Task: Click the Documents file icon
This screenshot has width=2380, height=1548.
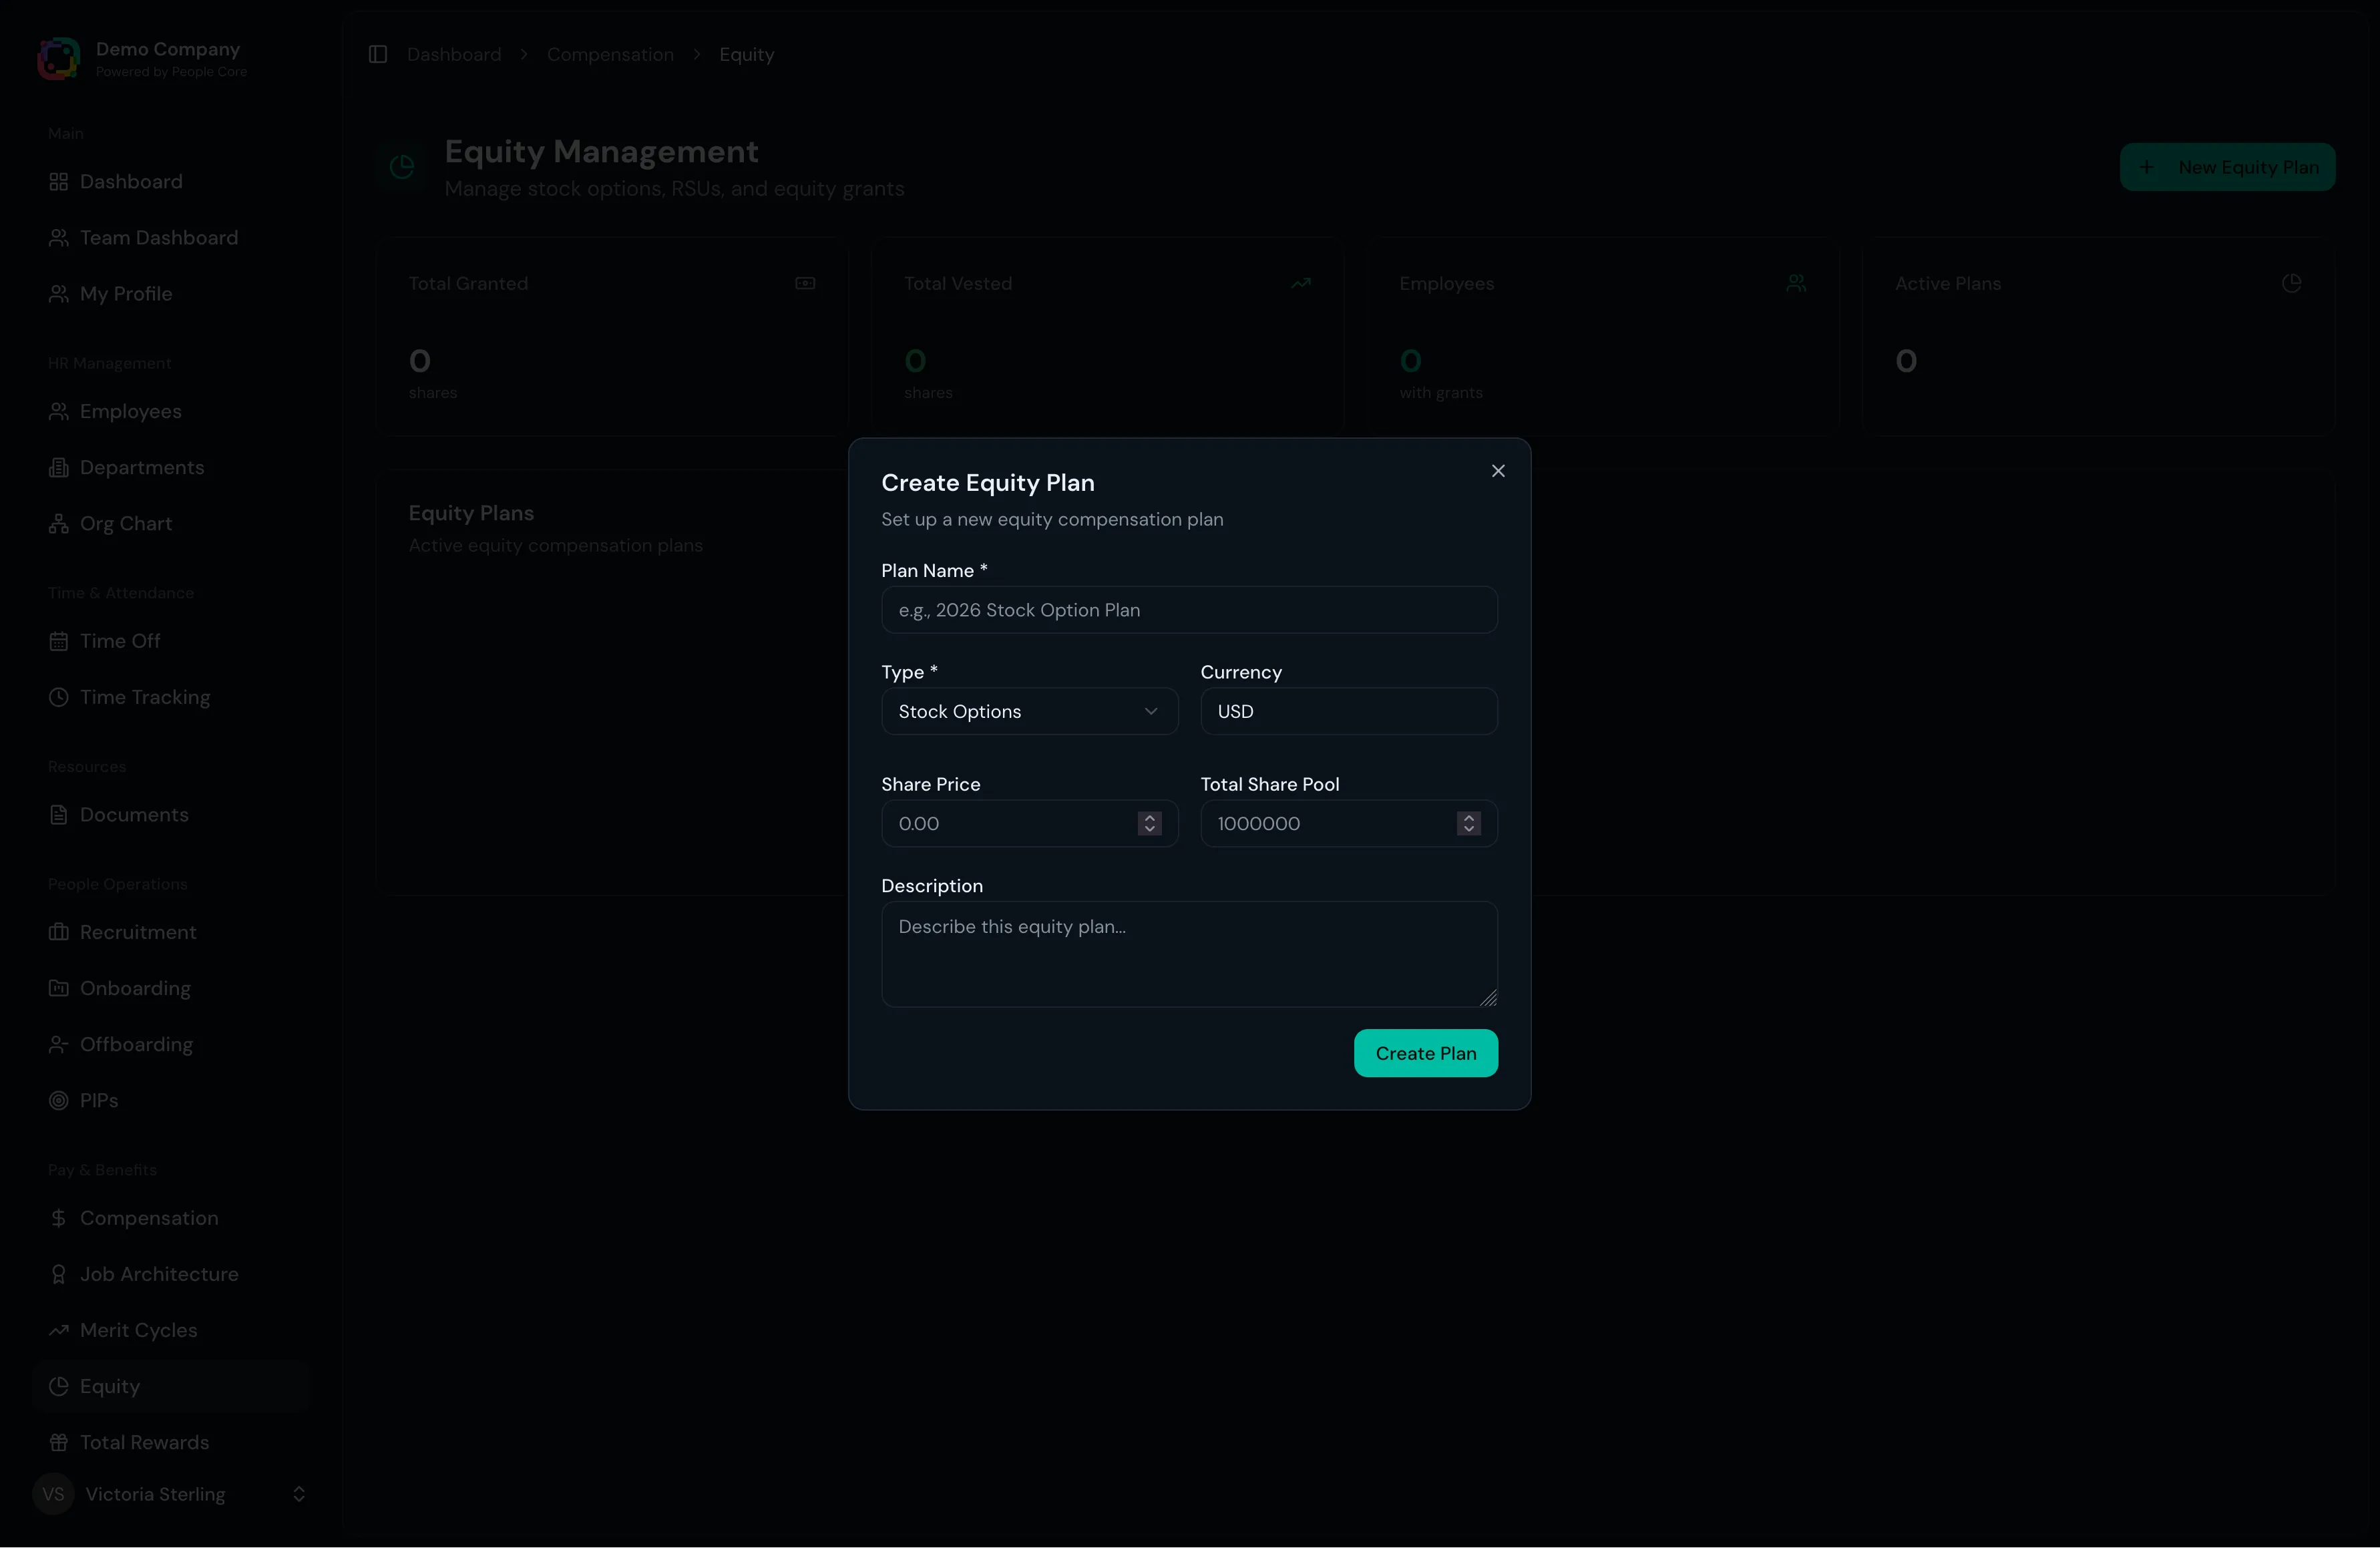Action: click(59, 815)
